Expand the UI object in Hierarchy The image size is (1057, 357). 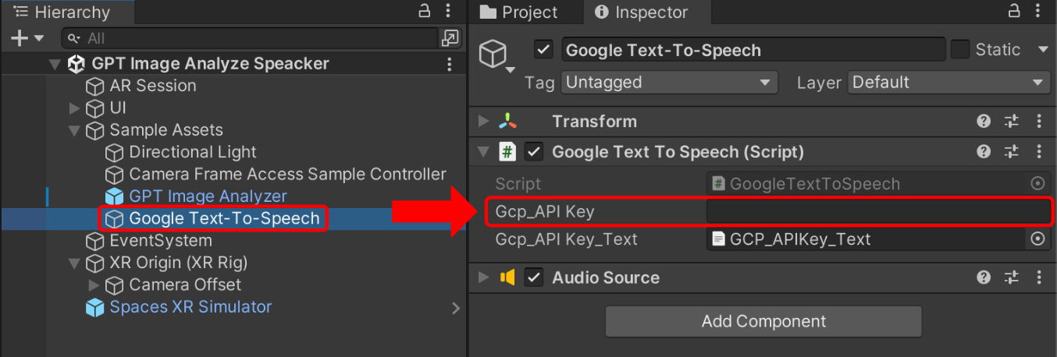pos(74,108)
